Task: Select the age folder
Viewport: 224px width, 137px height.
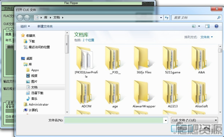Action: [x=115, y=94]
